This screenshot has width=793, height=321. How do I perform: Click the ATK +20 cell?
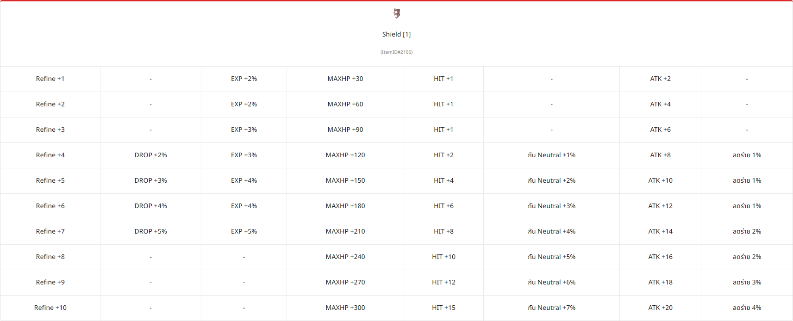pos(660,308)
